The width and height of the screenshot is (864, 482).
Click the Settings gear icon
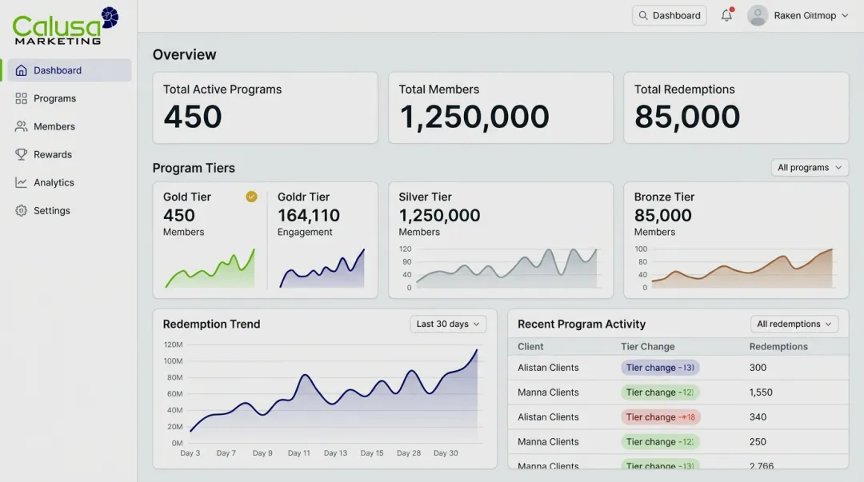point(21,210)
